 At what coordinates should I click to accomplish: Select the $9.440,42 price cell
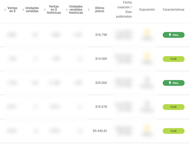[100, 131]
